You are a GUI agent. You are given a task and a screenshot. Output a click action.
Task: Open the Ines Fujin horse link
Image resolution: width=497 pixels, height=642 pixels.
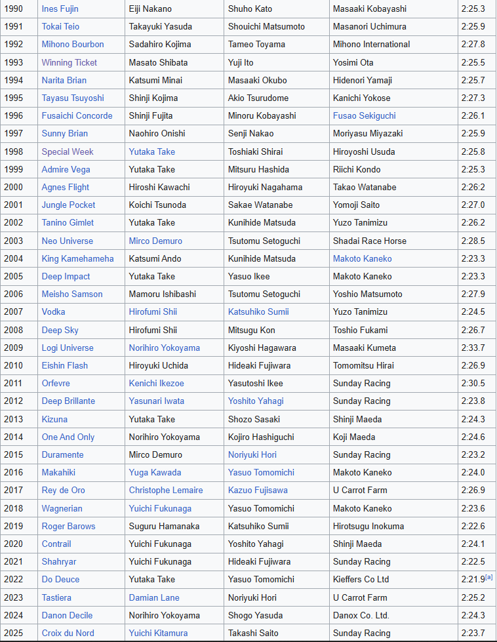60,9
